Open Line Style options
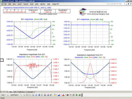This screenshot has width=132, height=99. (x=68, y=95)
